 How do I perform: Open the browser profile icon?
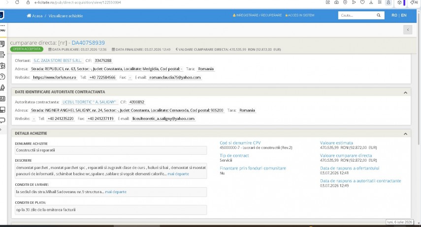(388, 2)
